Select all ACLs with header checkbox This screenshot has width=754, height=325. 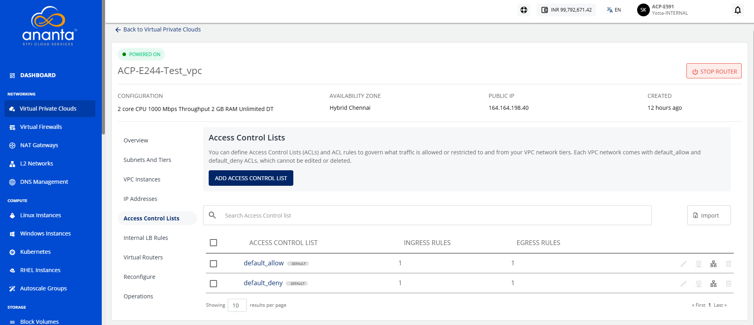coord(213,243)
